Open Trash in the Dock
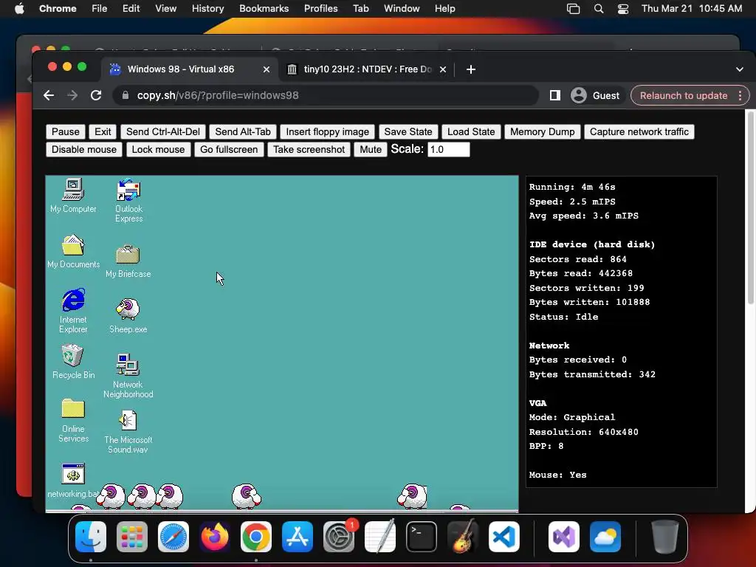The image size is (756, 567). (665, 537)
